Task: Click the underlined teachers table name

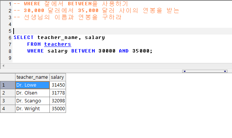Action: click(x=58, y=44)
